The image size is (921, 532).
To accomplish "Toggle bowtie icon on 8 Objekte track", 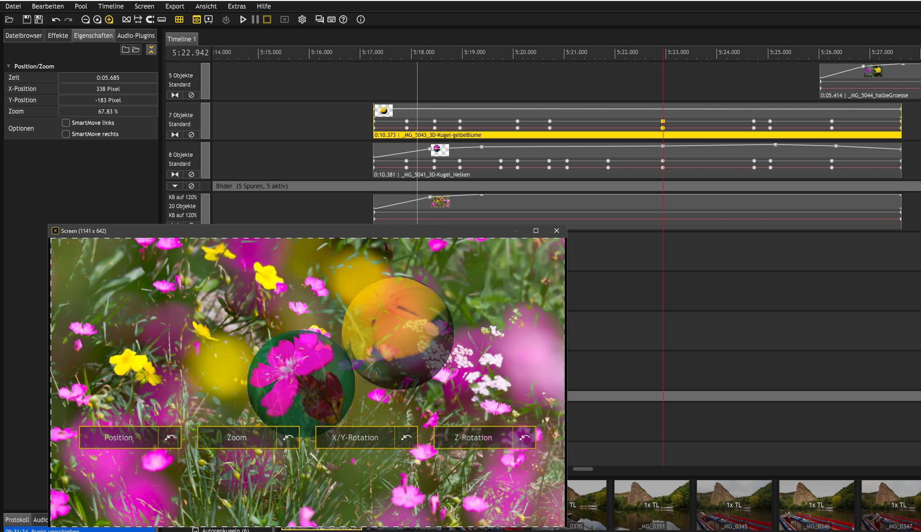I will [x=175, y=174].
